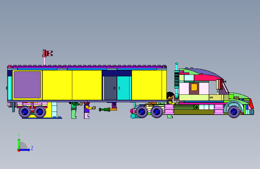
Task: Select the purple panel at the trailer's rear
Action: pos(27,85)
